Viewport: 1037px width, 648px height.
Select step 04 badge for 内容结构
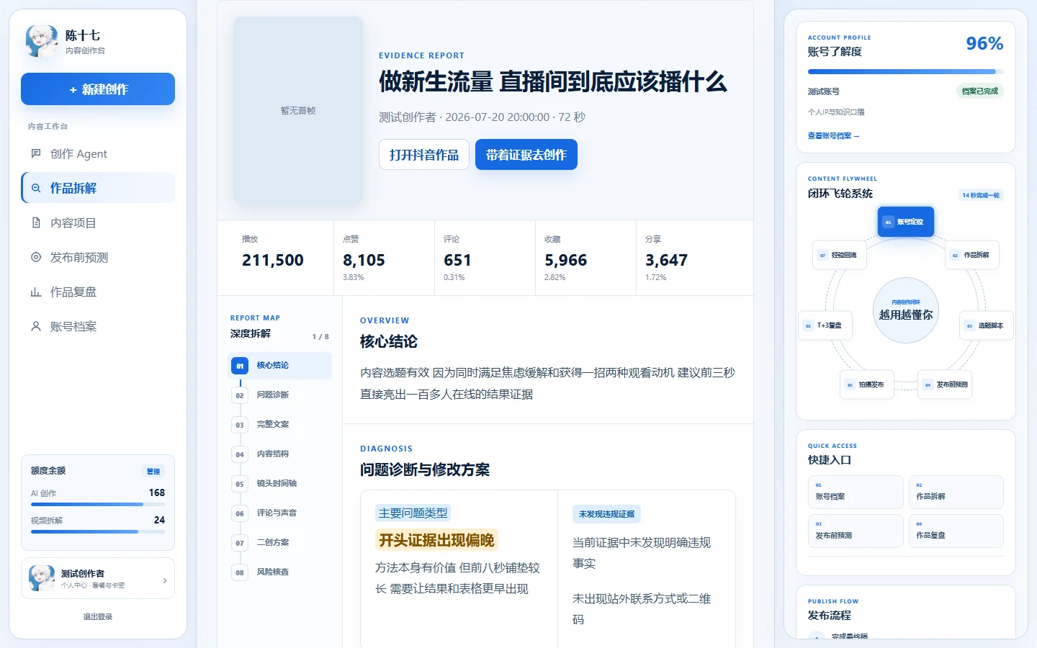coord(240,454)
